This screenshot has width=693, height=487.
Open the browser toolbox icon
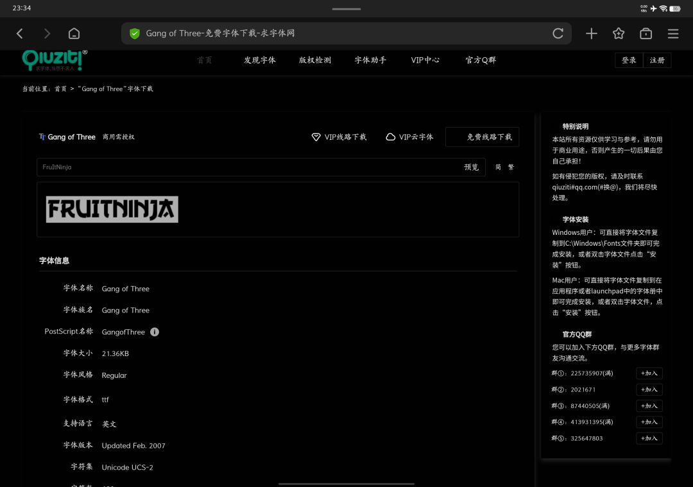click(x=646, y=33)
